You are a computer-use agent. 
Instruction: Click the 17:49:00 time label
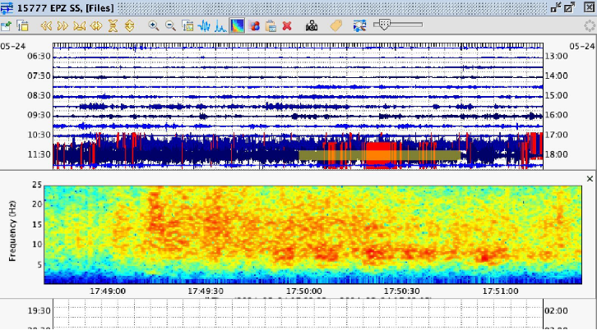click(x=108, y=291)
